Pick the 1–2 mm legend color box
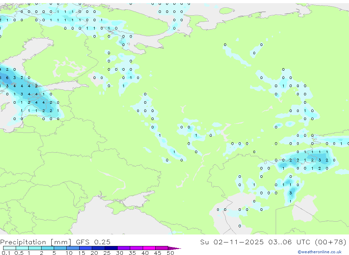This screenshot has height=255, width=349. pyautogui.click(x=35, y=248)
